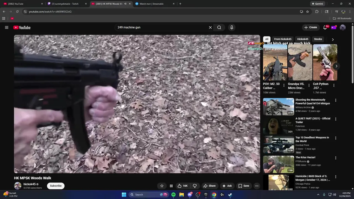Bookmark this page with the star
Screen dimensions: 354x199
click(308, 12)
